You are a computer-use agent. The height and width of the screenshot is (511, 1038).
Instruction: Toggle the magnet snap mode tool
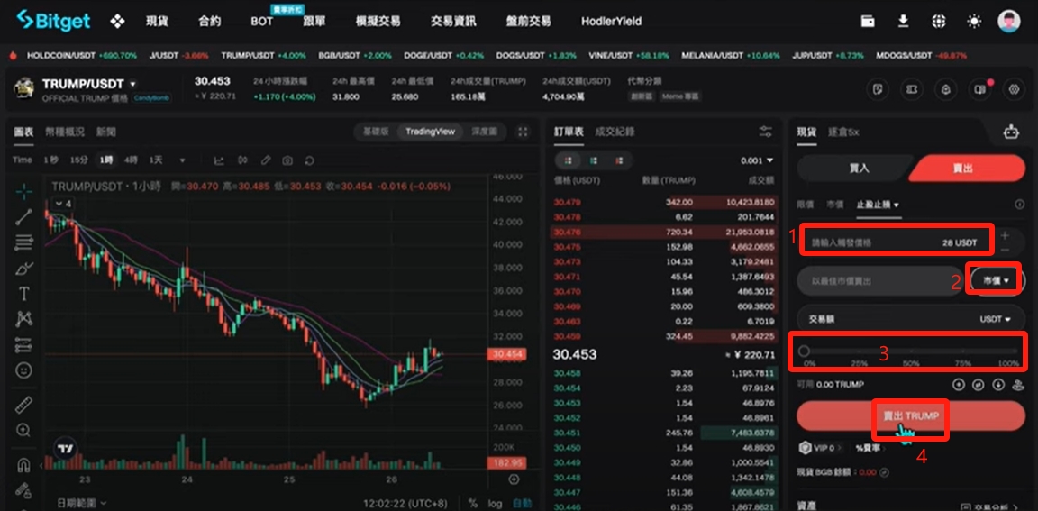23,465
